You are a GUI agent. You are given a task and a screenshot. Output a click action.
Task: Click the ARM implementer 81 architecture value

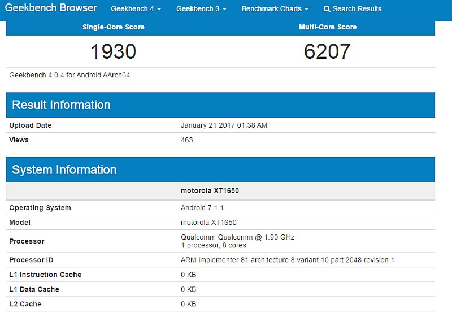point(288,260)
